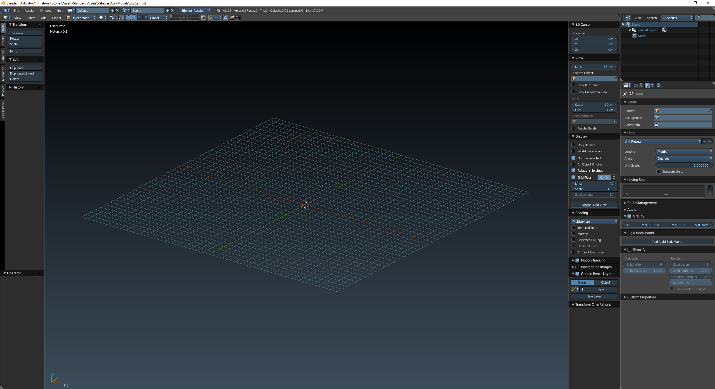Open the Blender Render engine dropdown

[x=196, y=10]
